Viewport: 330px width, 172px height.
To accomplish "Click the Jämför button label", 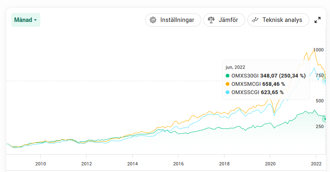I will pyautogui.click(x=228, y=20).
